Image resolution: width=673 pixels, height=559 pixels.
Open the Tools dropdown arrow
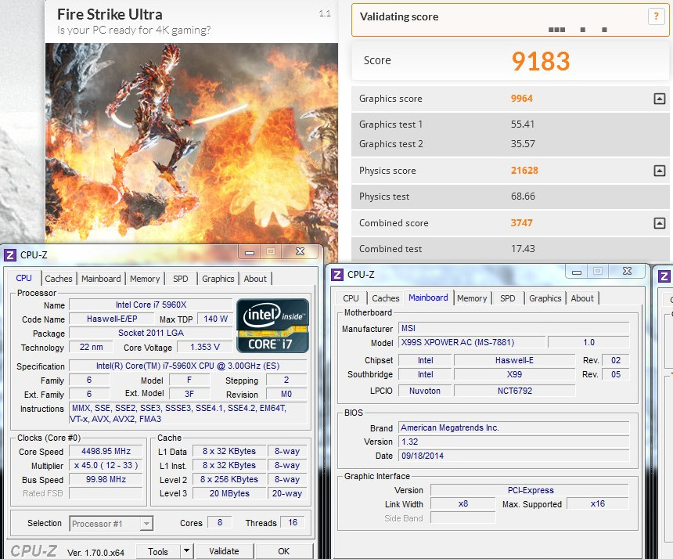[186, 551]
